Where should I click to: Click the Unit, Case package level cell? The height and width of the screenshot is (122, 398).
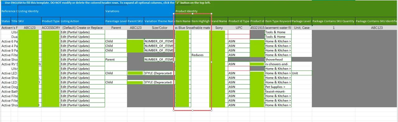(x=302, y=27)
